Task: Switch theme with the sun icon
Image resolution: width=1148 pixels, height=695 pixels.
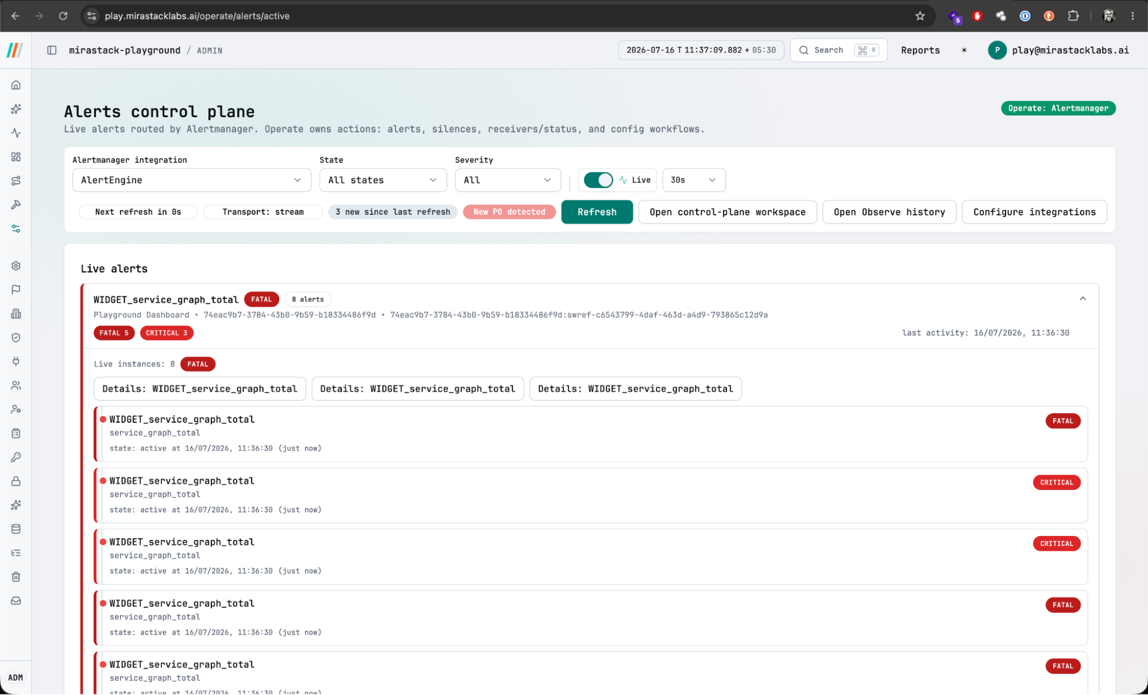Action: (964, 51)
